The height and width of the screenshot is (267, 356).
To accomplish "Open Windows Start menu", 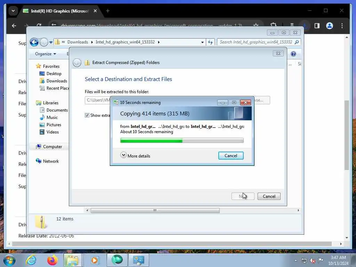I will tap(9, 260).
